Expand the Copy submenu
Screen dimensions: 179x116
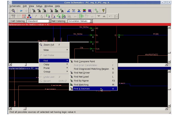[54, 65]
